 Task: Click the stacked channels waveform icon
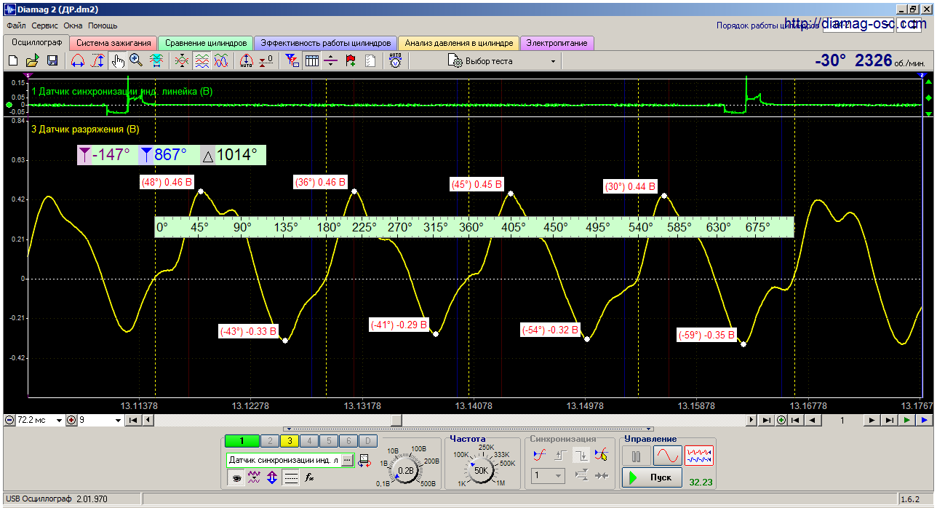(x=202, y=61)
